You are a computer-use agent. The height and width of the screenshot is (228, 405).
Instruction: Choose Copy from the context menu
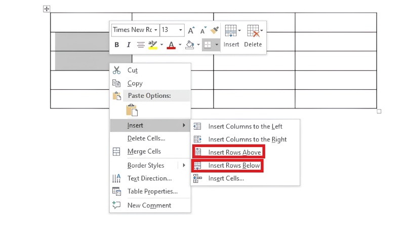click(150, 83)
